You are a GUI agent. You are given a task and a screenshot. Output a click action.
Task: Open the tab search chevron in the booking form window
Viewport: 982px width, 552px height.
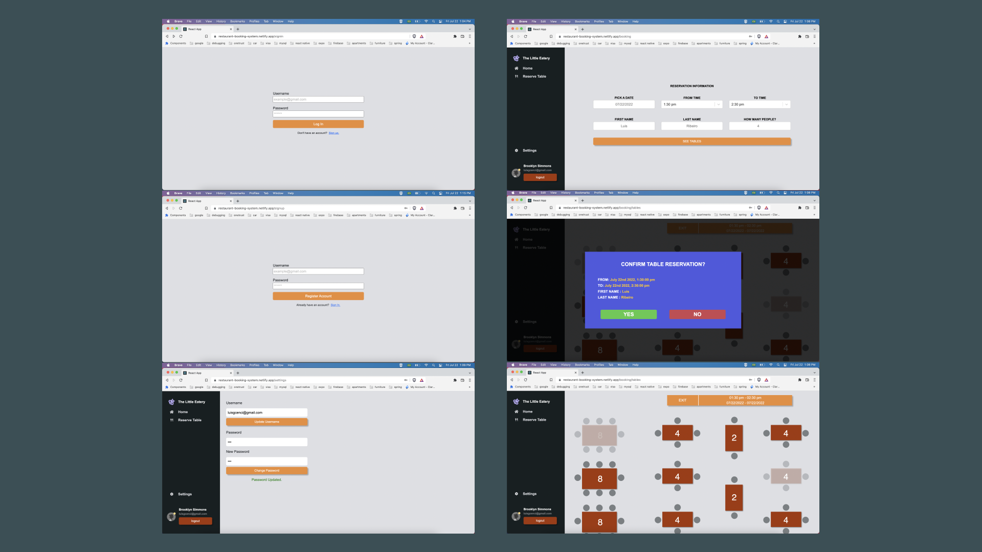click(814, 29)
